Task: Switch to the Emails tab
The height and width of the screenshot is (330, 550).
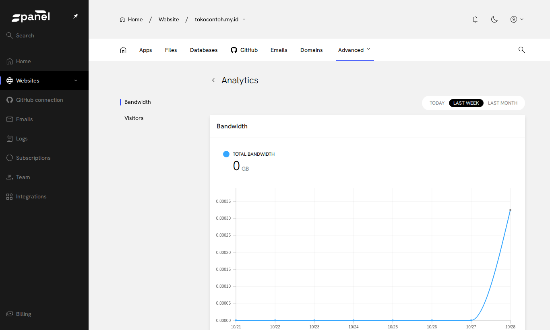Action: click(x=279, y=50)
